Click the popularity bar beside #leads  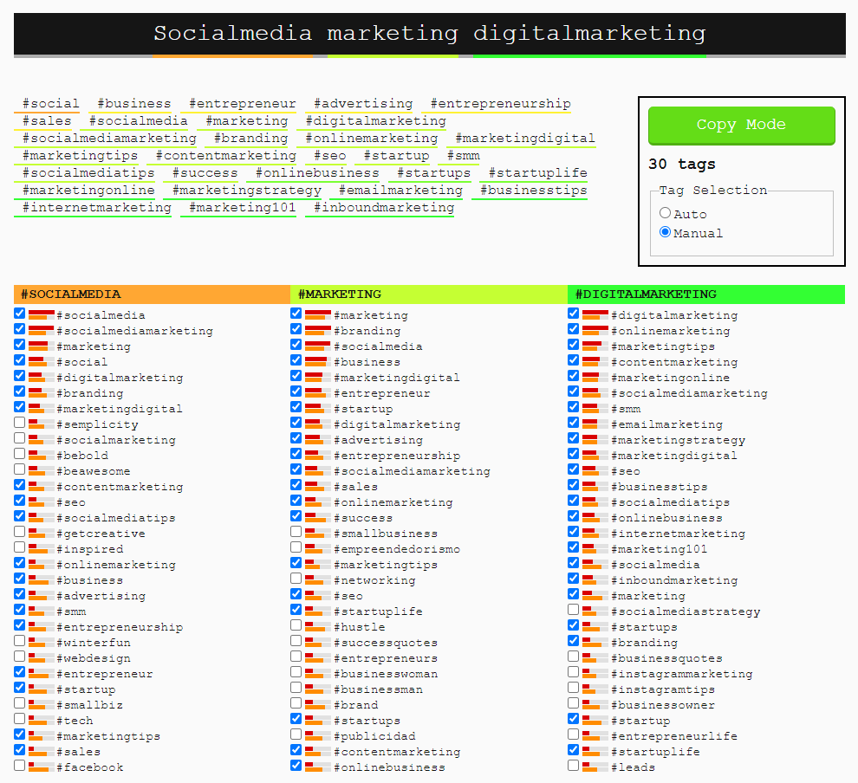pyautogui.click(x=595, y=767)
